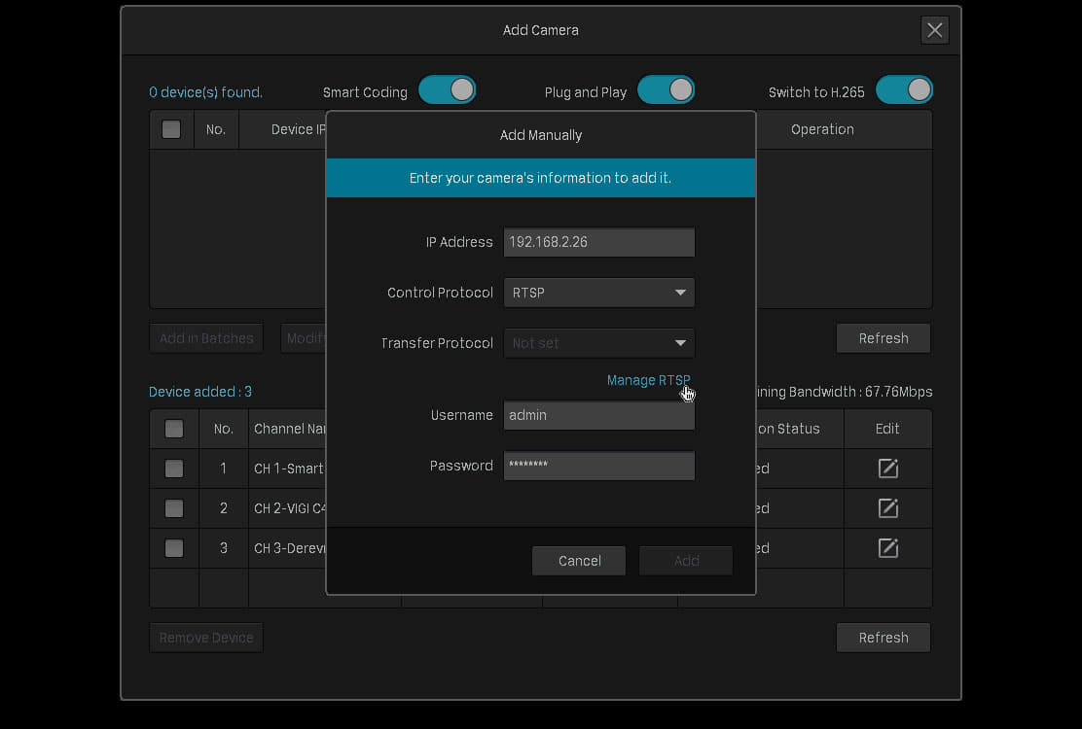Focus the IP Address field
1082x729 pixels.
tap(599, 243)
